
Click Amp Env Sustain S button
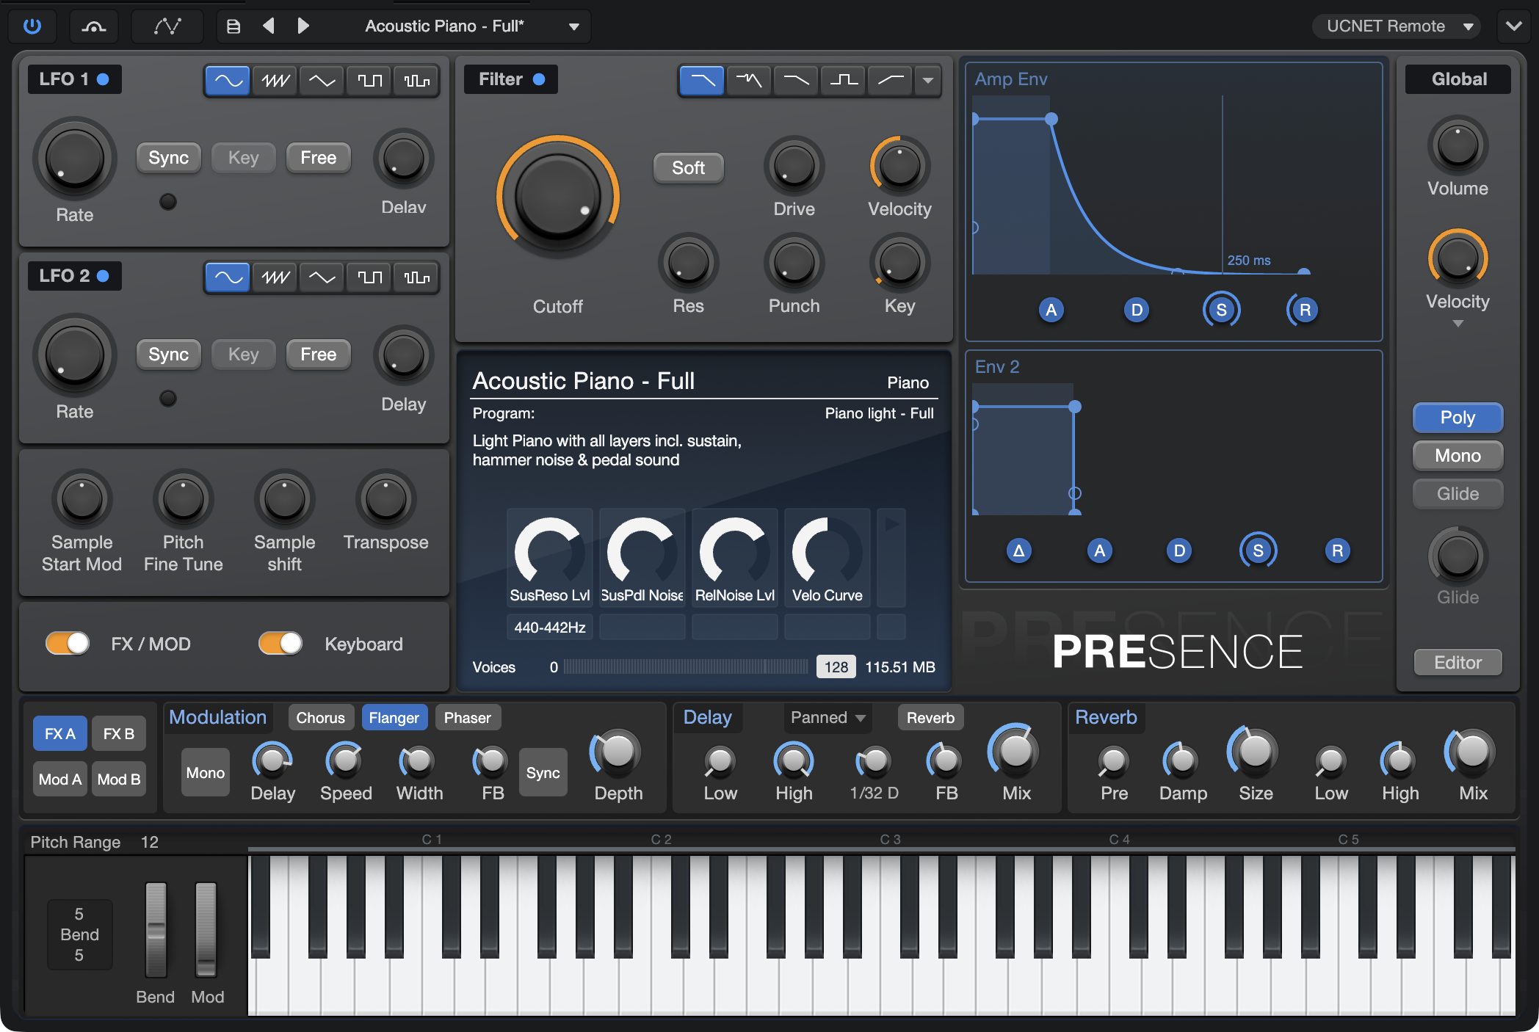(x=1222, y=310)
